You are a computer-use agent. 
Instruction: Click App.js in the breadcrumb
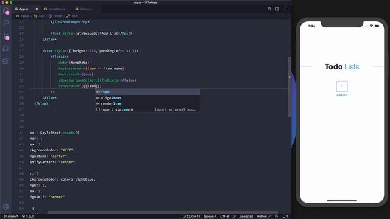tap(25, 16)
